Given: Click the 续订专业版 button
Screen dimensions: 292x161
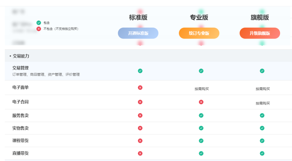Looking at the screenshot, I should click(199, 33).
